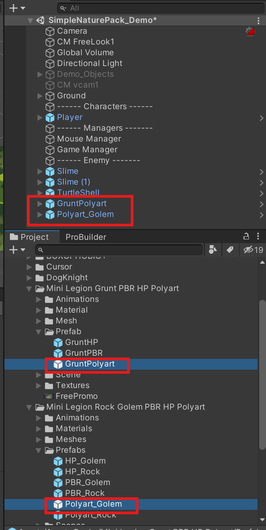Select the disabled Demo_Objects object
Viewport: 266px width, 530px height.
tap(85, 75)
